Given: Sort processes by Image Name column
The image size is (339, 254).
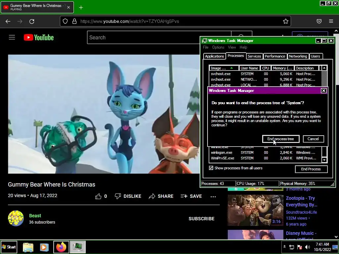Looking at the screenshot, I should [x=224, y=68].
